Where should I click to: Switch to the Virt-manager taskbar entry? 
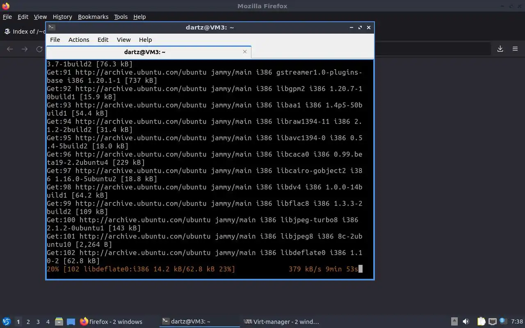281,322
